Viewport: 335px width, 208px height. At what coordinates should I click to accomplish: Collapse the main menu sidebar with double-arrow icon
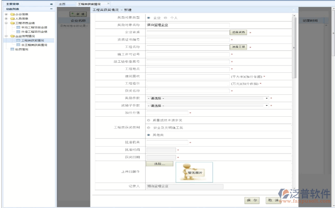coord(51,4)
